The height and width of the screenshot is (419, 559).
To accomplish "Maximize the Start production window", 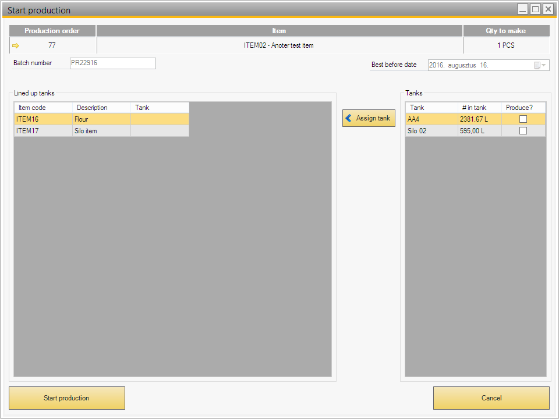I will (x=535, y=9).
